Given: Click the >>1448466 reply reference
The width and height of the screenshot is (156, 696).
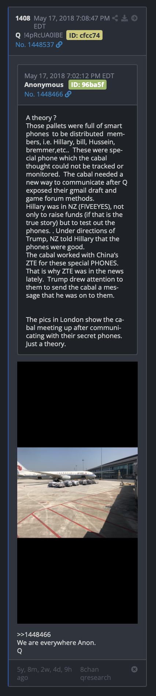Looking at the screenshot, I should [34, 634].
